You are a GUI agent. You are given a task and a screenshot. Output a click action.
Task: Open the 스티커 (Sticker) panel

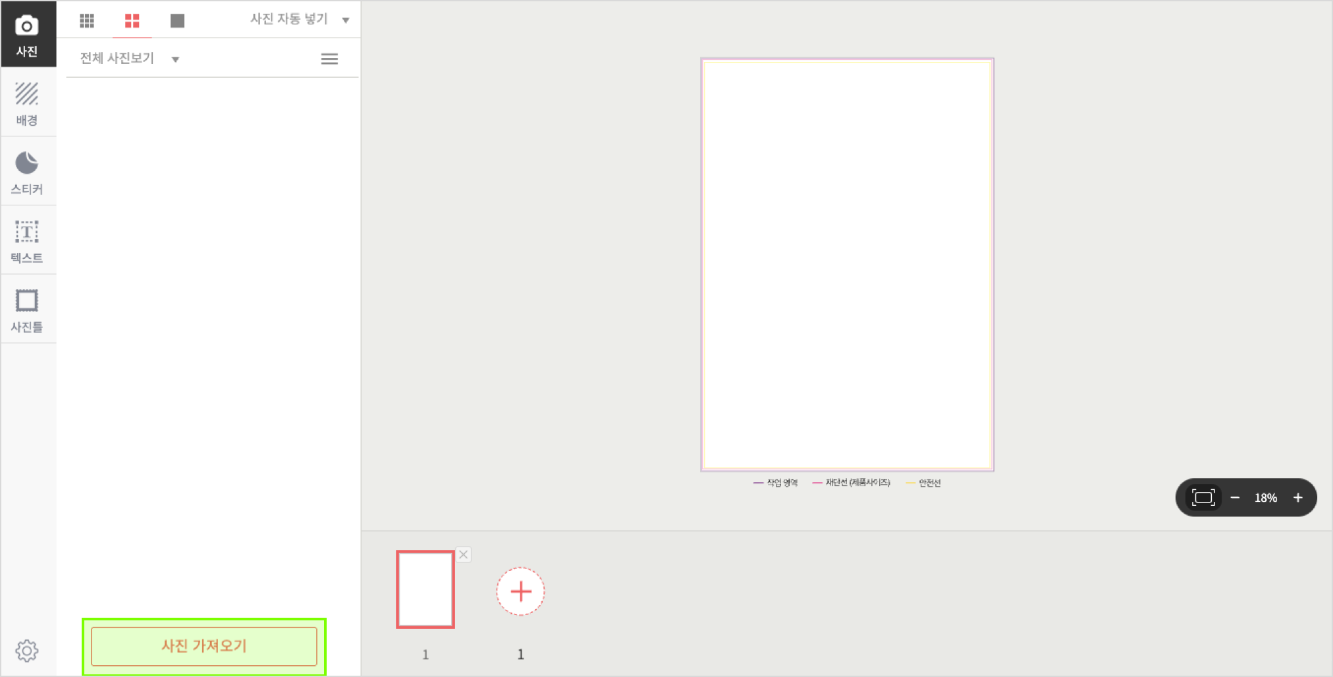tap(27, 173)
